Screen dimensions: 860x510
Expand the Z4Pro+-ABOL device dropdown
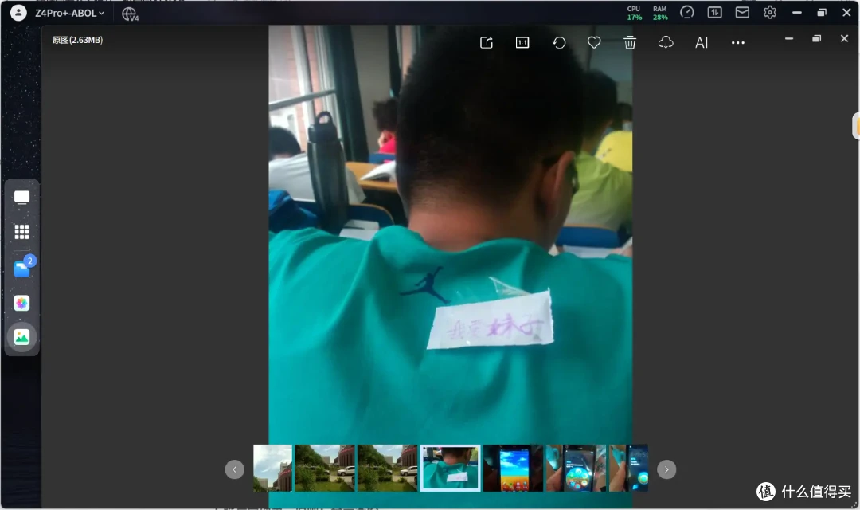[69, 14]
